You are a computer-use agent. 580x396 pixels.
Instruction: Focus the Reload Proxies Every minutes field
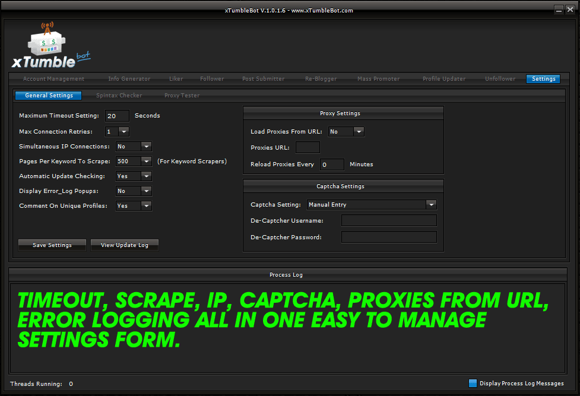332,164
